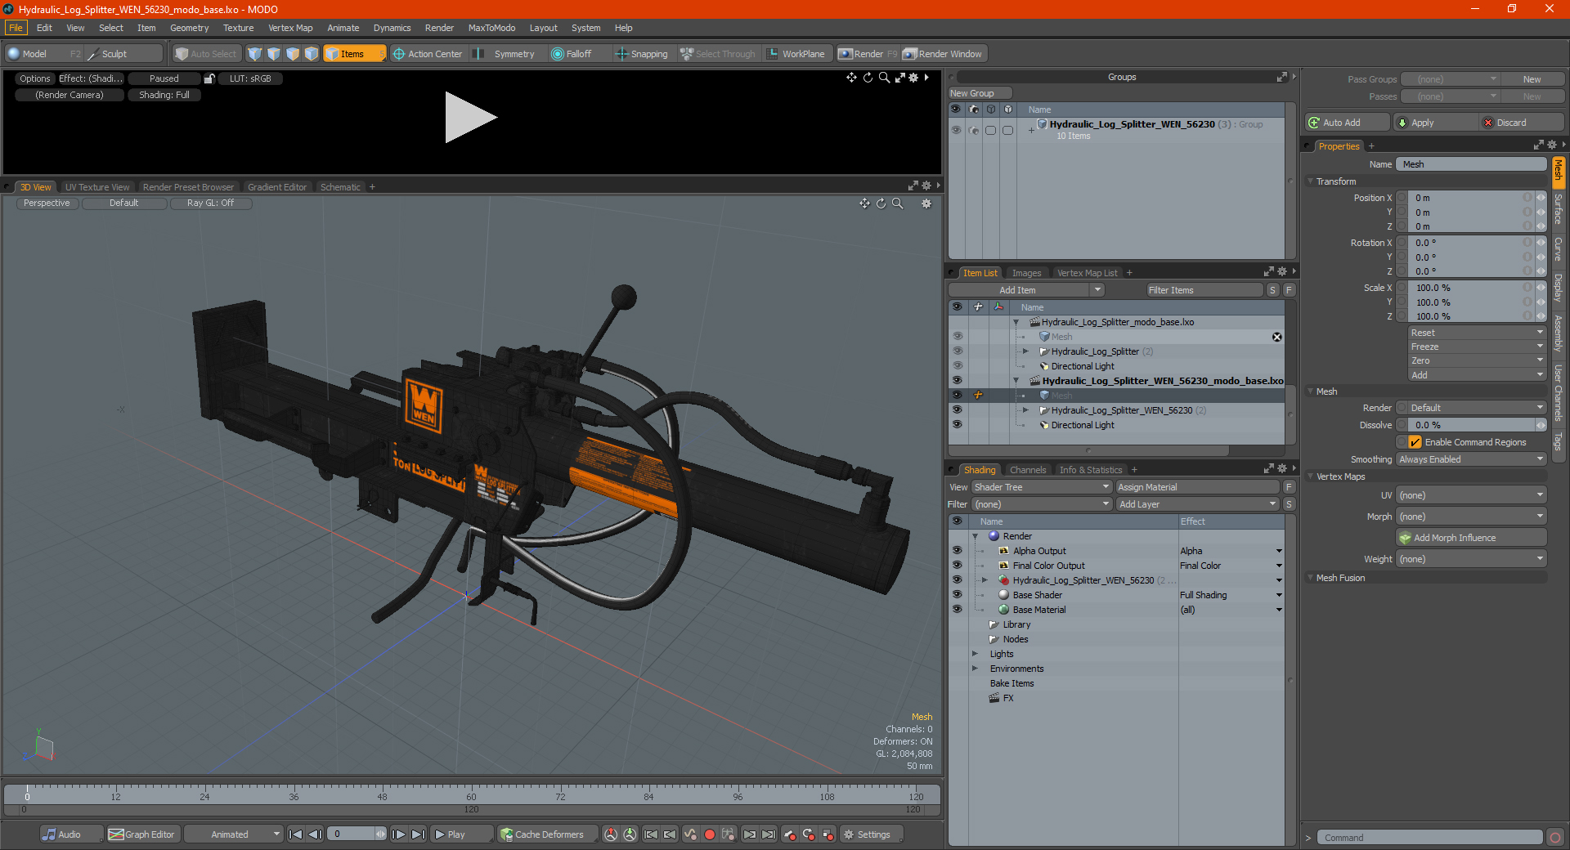The image size is (1570, 850).
Task: Select Vertices selection mode icon
Action: click(x=255, y=54)
